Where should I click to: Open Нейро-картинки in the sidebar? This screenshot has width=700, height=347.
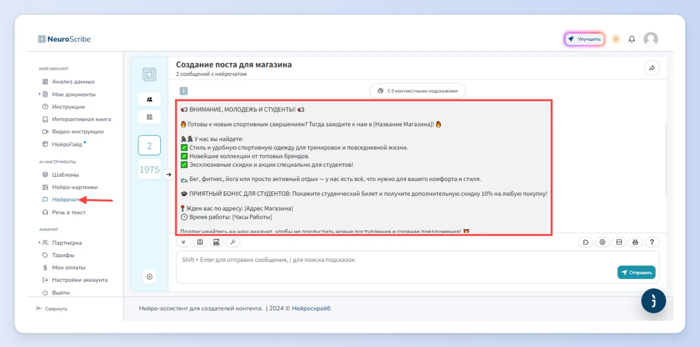tap(70, 187)
